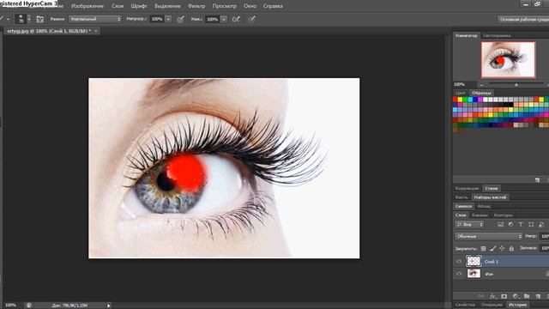
Task: Switch to the Образцы swatches tab
Action: tap(481, 93)
